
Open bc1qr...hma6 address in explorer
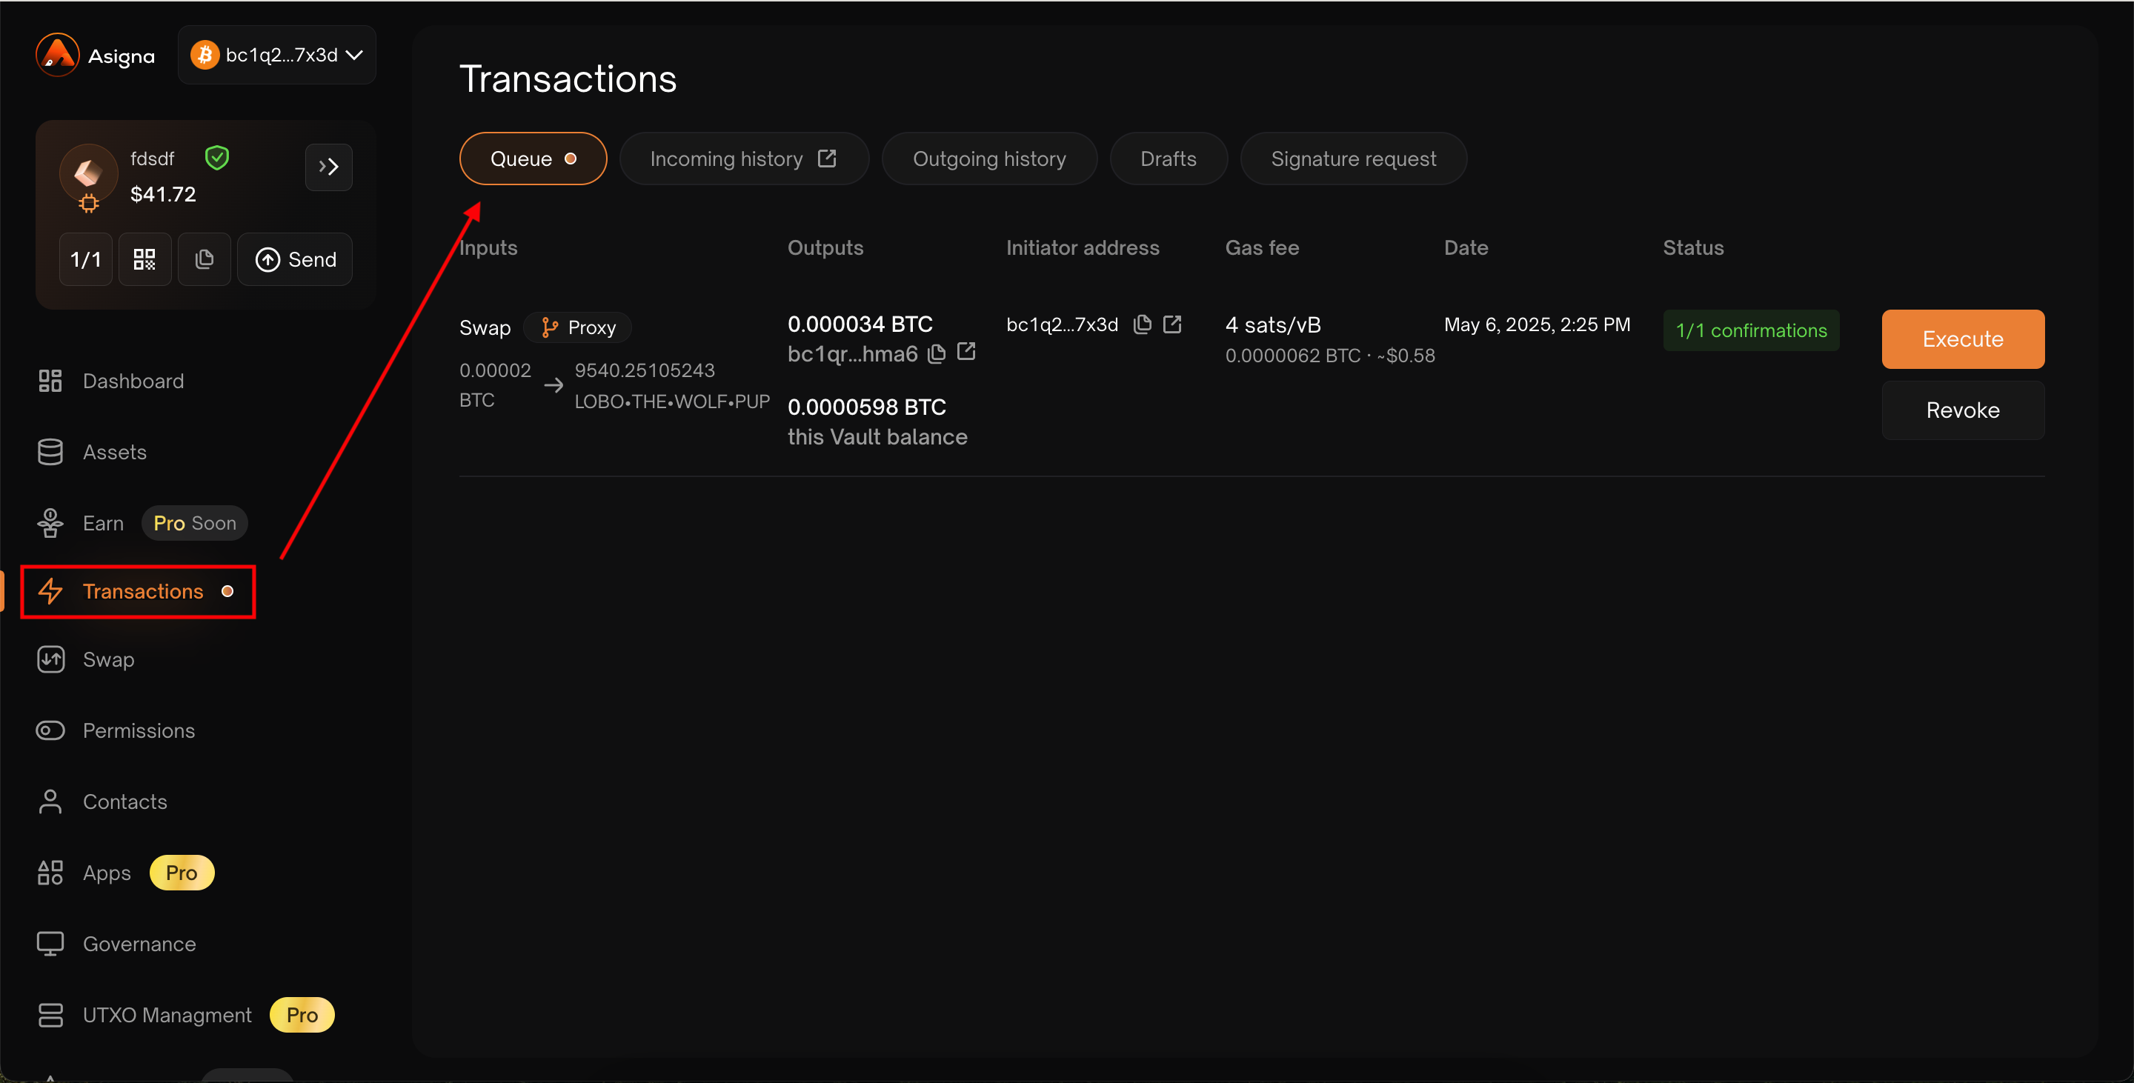point(966,353)
